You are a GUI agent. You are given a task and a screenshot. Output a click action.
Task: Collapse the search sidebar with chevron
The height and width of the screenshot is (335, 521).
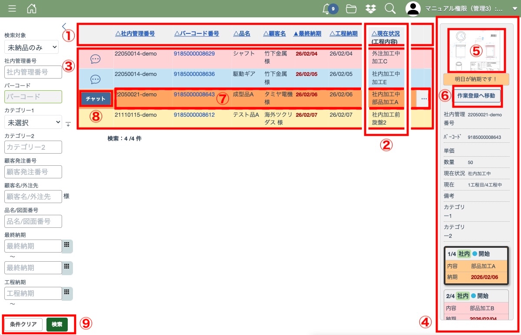click(x=64, y=26)
